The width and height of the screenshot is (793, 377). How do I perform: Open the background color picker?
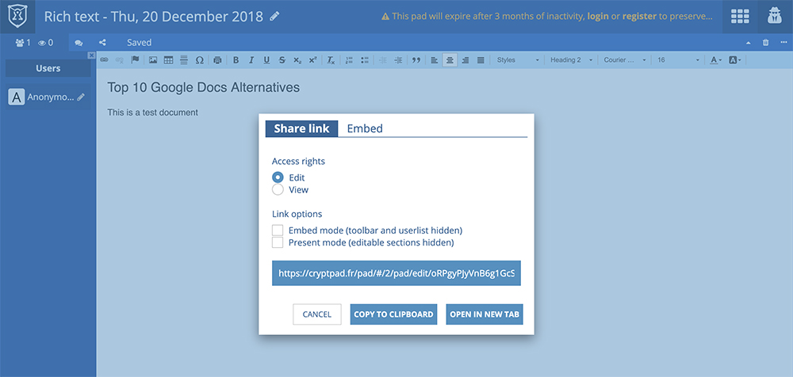pyautogui.click(x=735, y=59)
